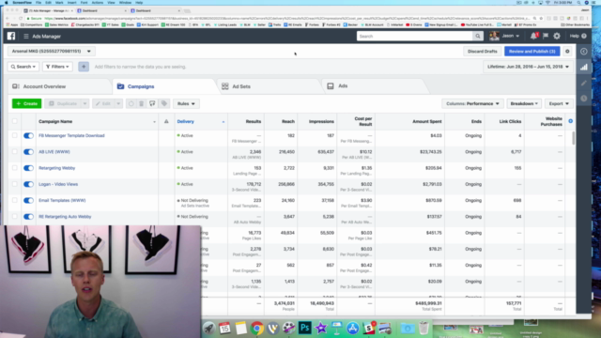The width and height of the screenshot is (601, 338).
Task: Expand the Duplicate button arrow
Action: (85, 103)
